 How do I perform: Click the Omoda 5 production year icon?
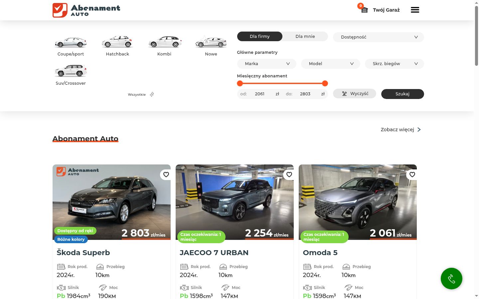[x=307, y=267]
